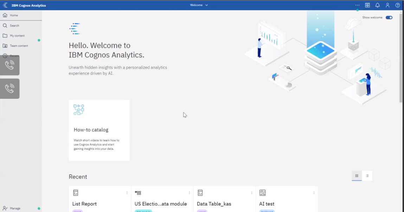This screenshot has width=404, height=212.
Task: Click the Cognos logo above the greeting
Action: tap(75, 28)
